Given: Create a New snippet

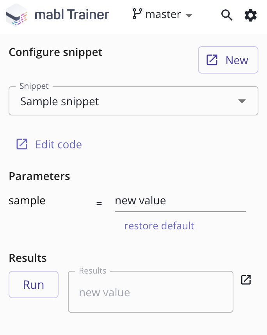Looking at the screenshot, I should (x=228, y=60).
